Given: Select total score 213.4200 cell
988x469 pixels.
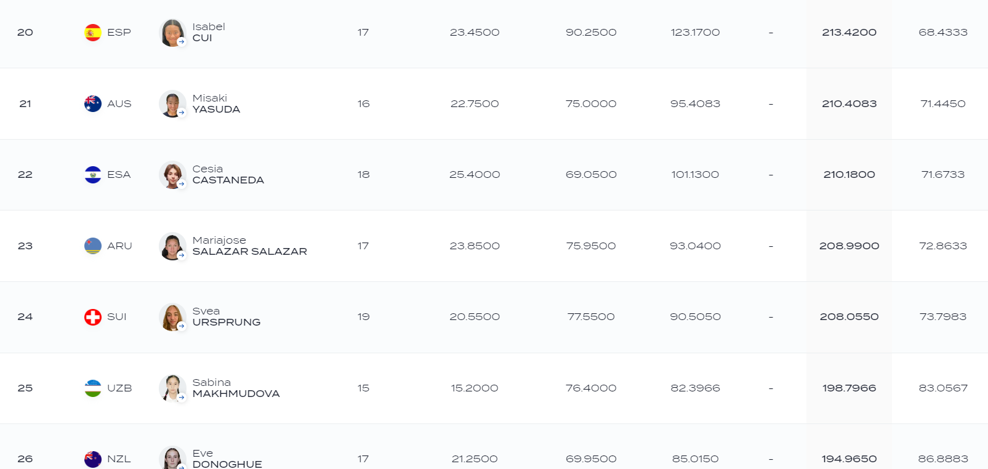Looking at the screenshot, I should click(x=849, y=33).
